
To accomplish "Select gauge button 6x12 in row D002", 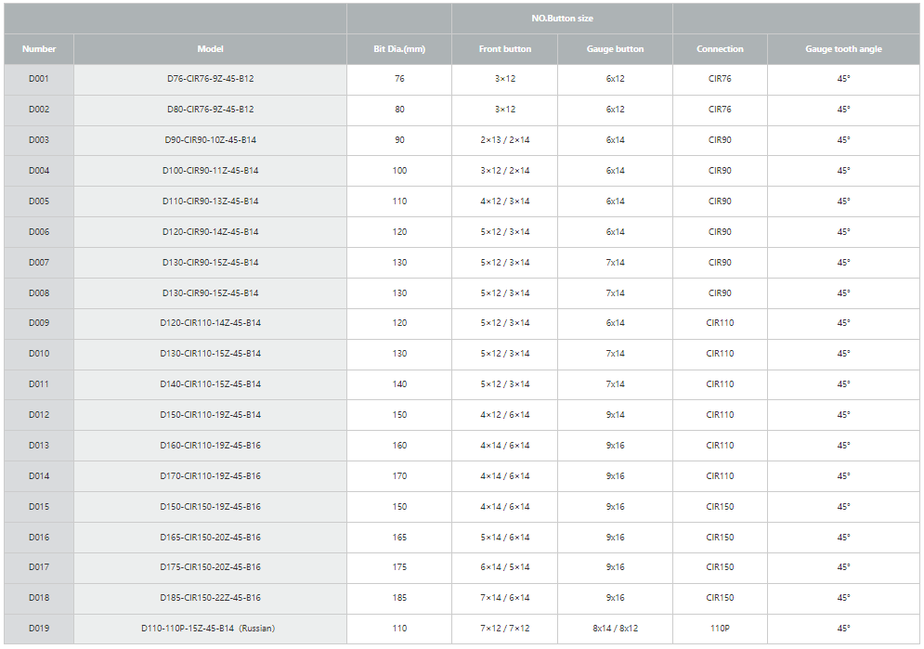I will tap(615, 109).
